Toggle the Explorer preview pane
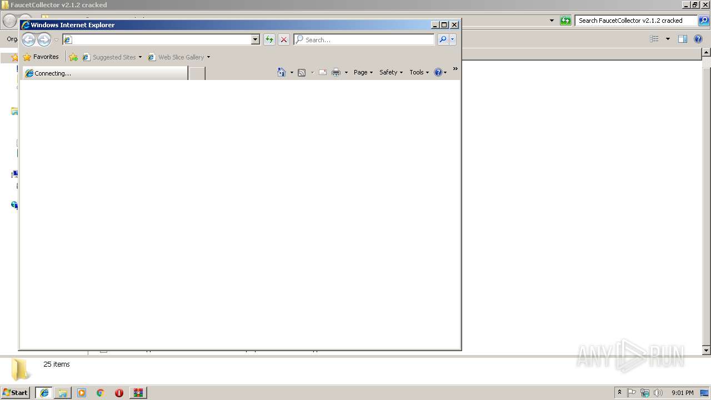This screenshot has height=400, width=711. [683, 39]
